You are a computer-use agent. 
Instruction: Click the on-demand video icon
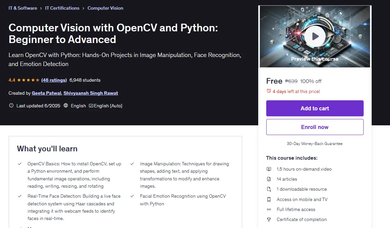coord(269,169)
